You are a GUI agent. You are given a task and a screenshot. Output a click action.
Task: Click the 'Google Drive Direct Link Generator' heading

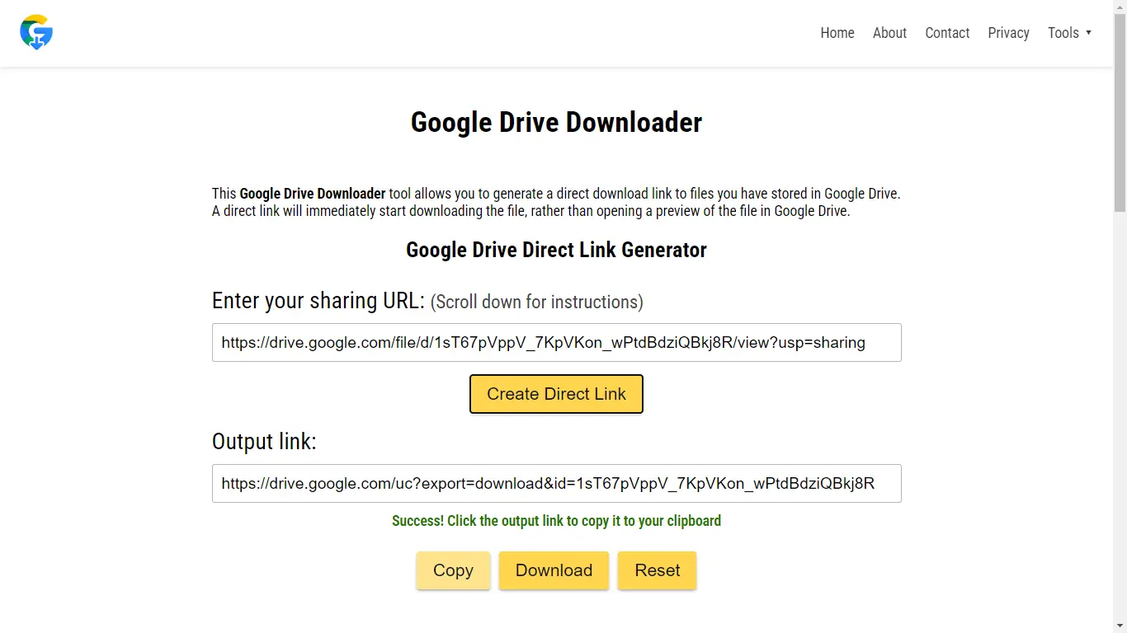556,250
